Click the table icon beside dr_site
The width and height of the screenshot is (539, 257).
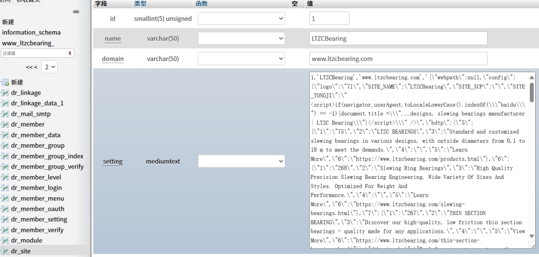[5, 251]
